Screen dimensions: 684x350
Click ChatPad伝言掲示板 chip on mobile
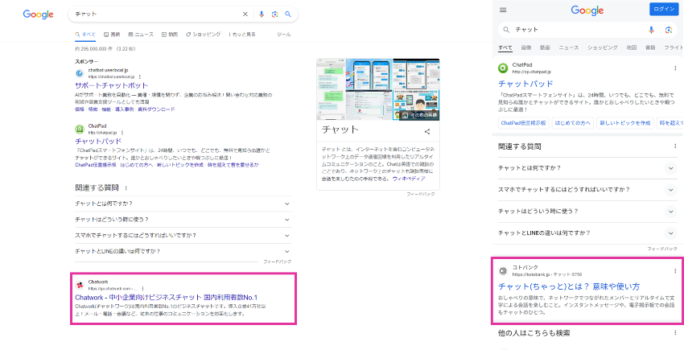pyautogui.click(x=523, y=123)
